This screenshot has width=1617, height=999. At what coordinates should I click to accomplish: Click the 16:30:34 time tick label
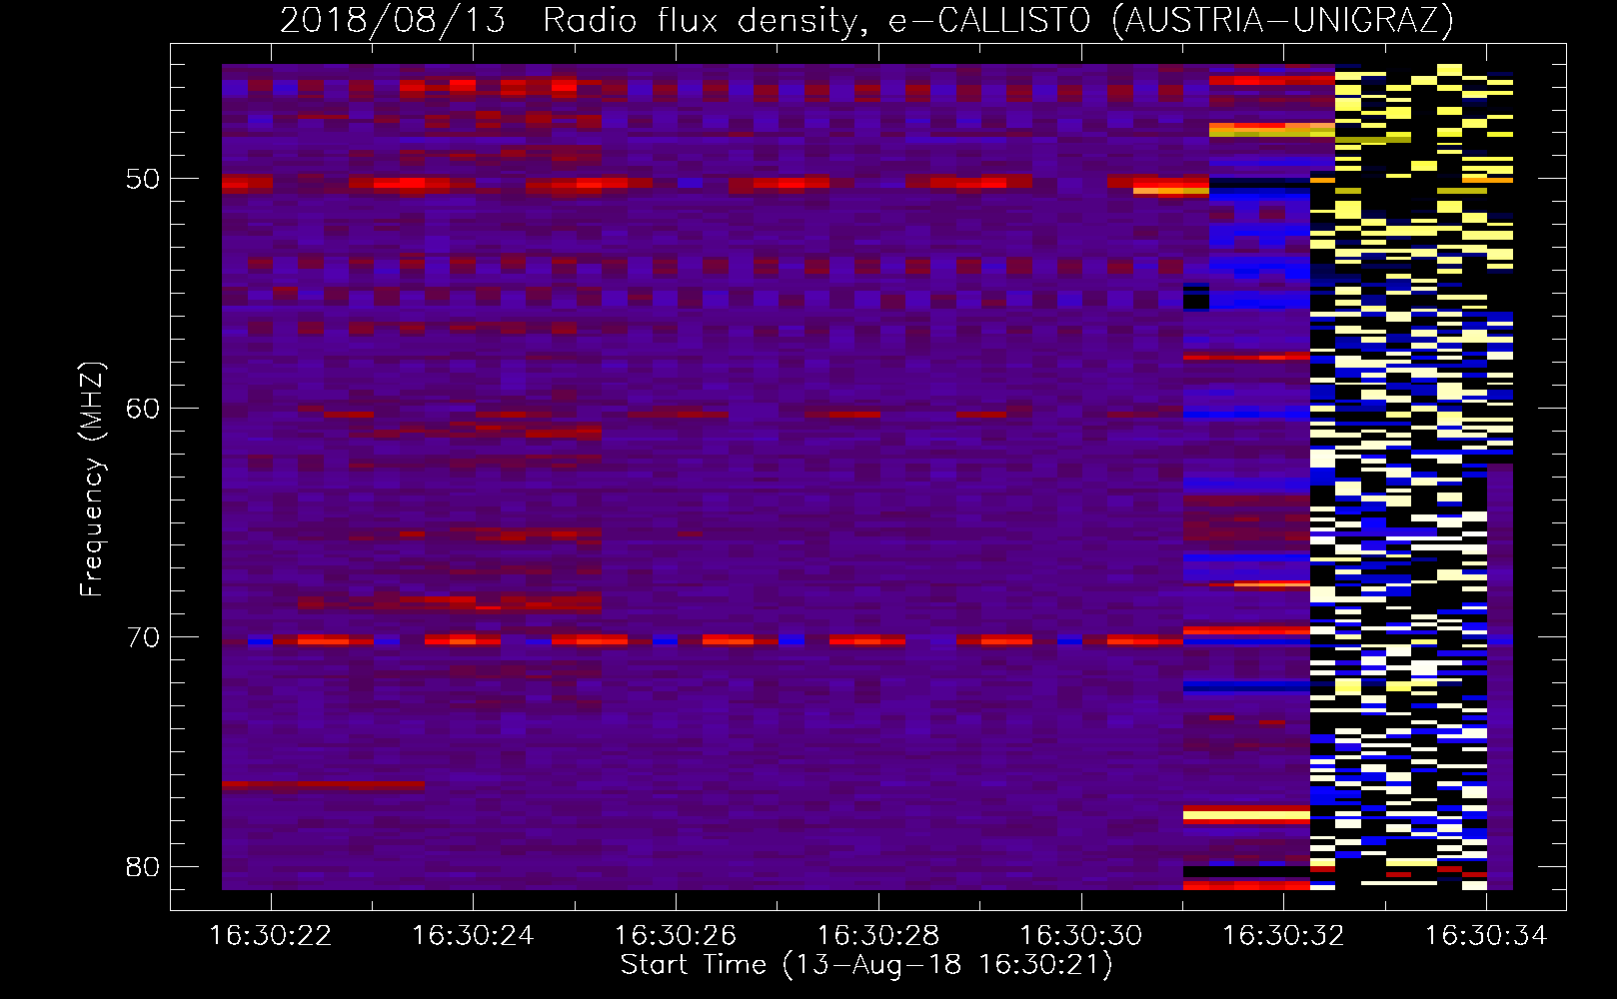[x=1486, y=935]
